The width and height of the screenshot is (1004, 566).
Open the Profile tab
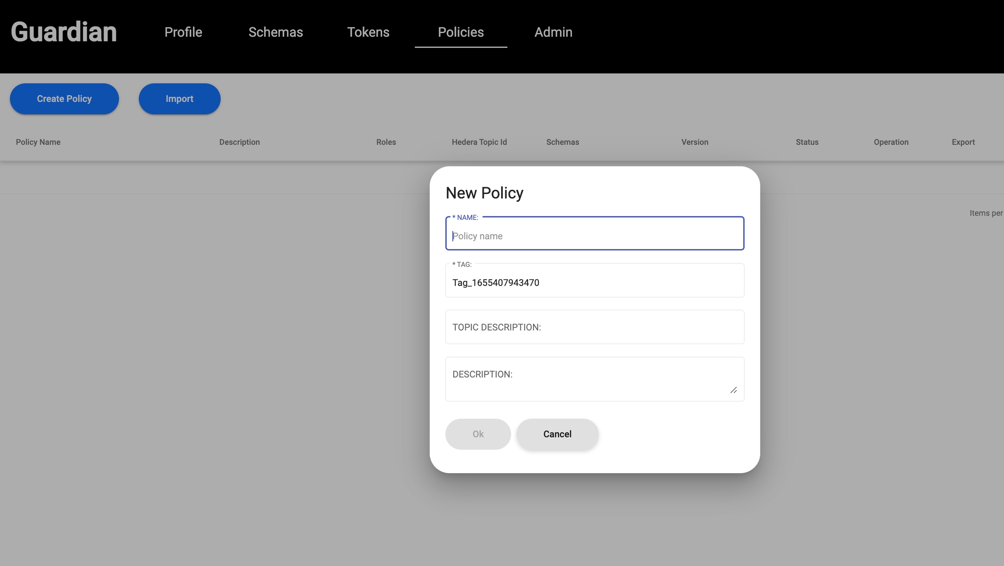point(183,32)
